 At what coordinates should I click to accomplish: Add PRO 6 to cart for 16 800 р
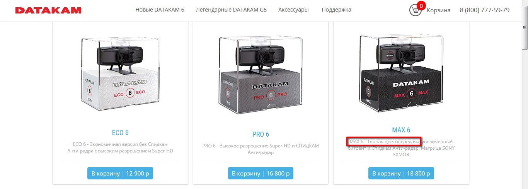(261, 174)
